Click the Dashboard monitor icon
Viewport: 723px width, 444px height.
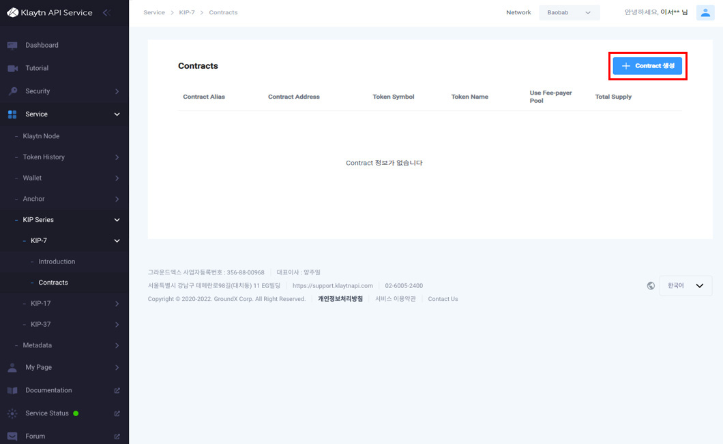pyautogui.click(x=12, y=45)
